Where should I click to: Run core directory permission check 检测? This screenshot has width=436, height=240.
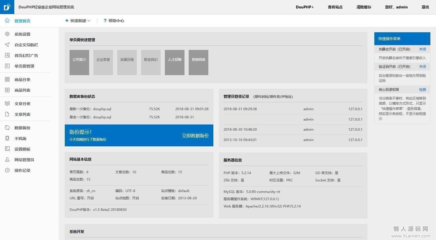(422, 90)
